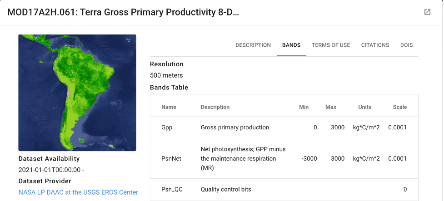
Task: Select the Bands tab
Action: tap(291, 45)
